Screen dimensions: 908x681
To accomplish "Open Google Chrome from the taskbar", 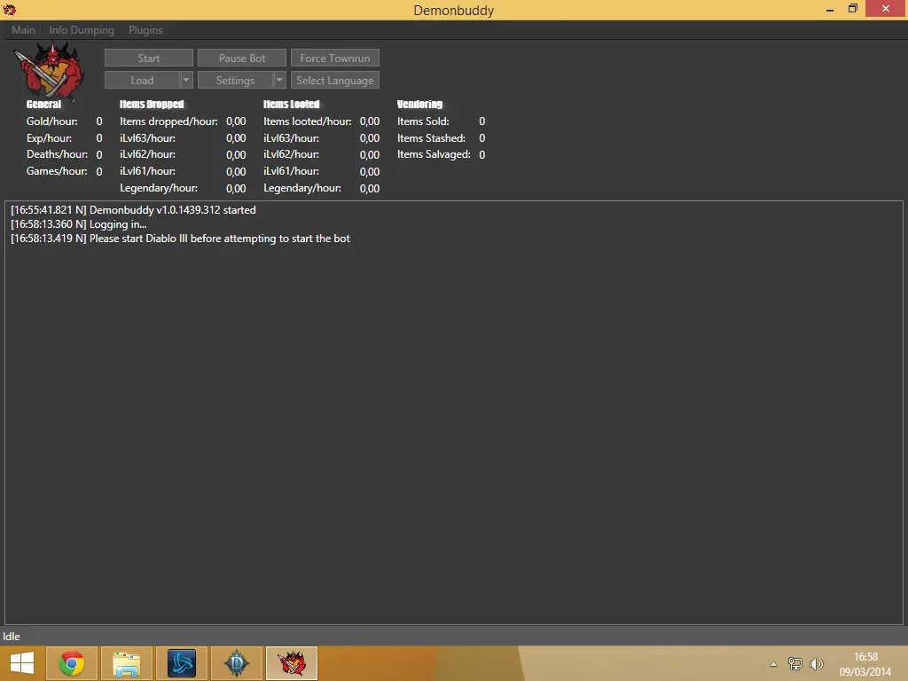I will (x=72, y=663).
